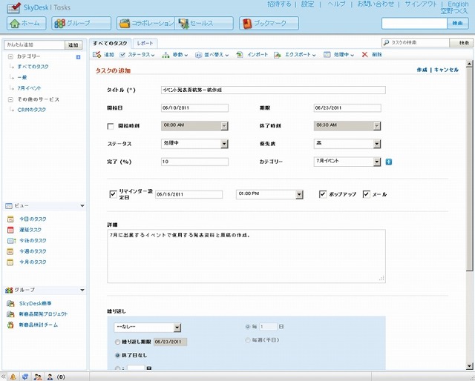475x381 pixels.
Task: Click the 削除 red X icon
Action: 364,54
